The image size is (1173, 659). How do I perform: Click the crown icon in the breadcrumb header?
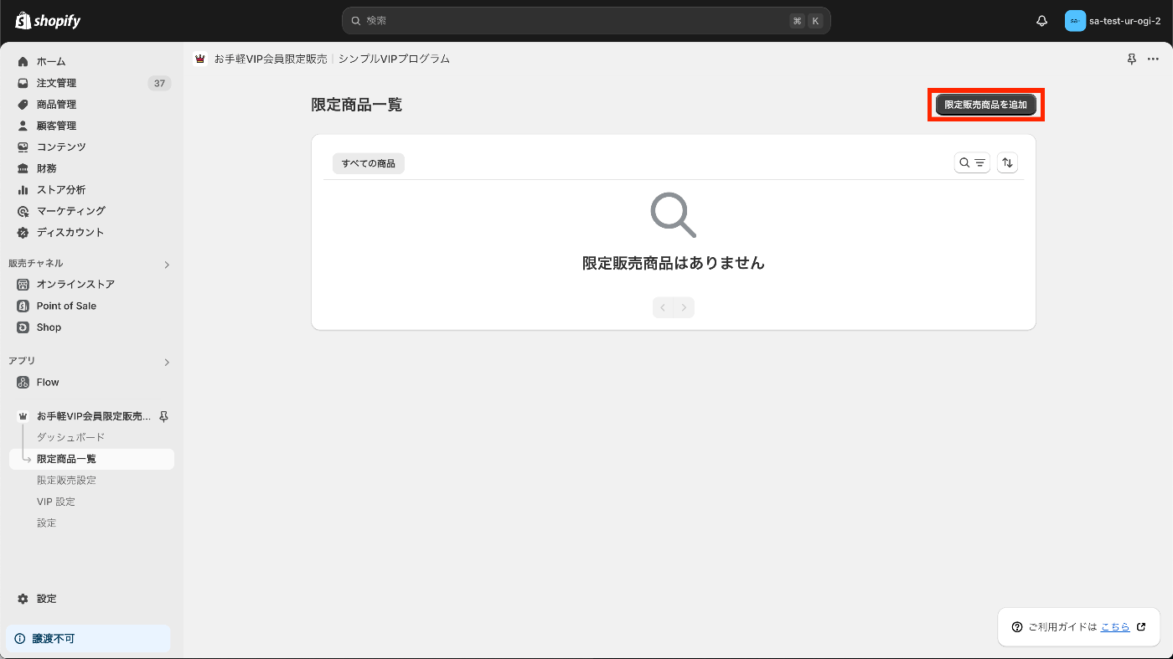point(200,59)
